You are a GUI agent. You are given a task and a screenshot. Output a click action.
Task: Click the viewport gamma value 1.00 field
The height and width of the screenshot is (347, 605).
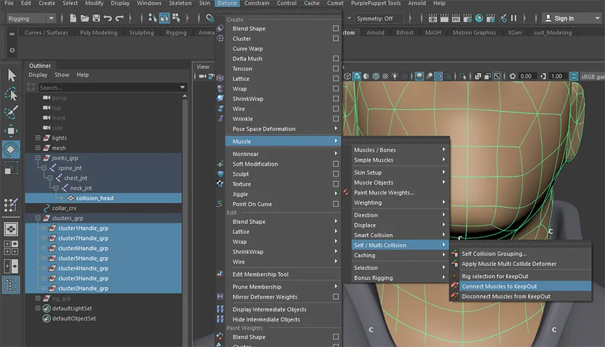click(557, 76)
